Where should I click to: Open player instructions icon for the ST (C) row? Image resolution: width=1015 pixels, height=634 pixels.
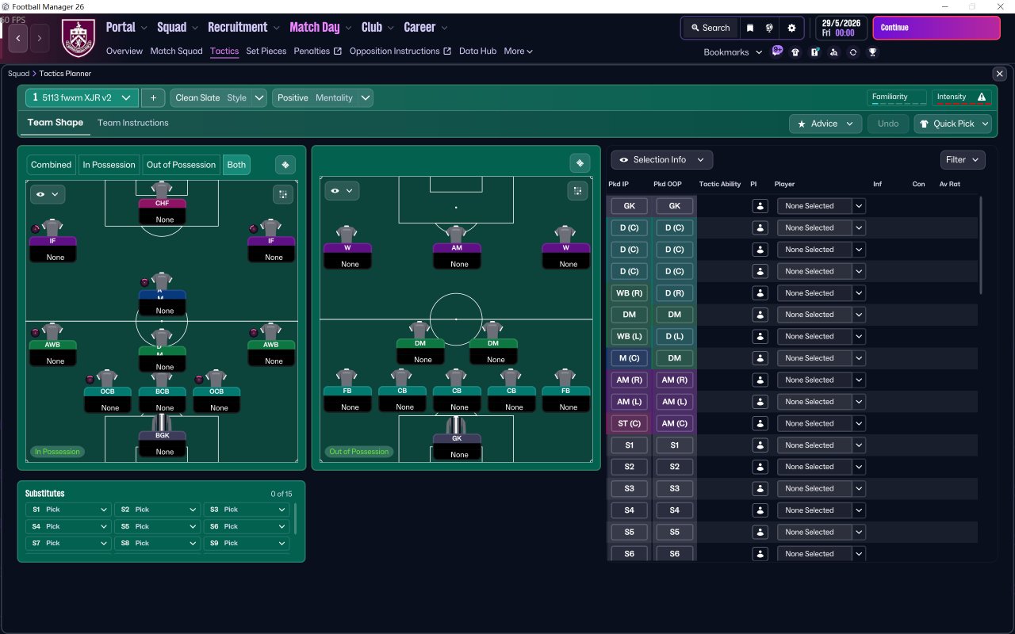click(760, 423)
